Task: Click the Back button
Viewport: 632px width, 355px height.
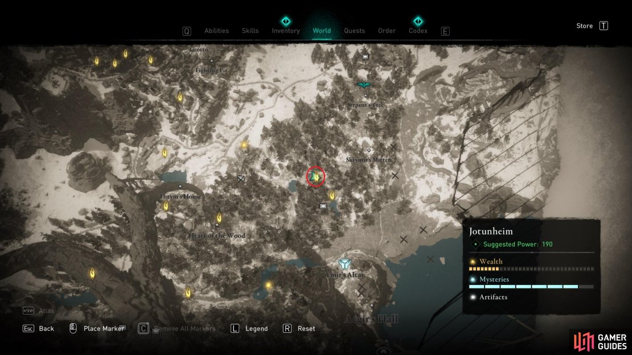Action: point(46,328)
